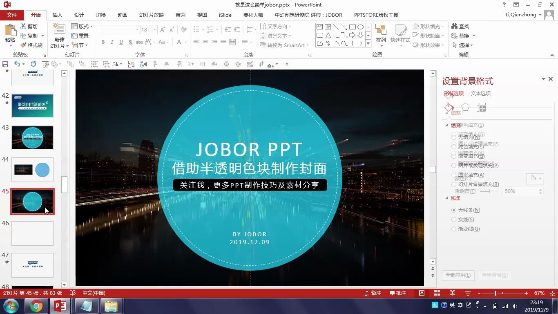Image resolution: width=558 pixels, height=314 pixels.
Task: Start slide show from the status bar icon
Action: coord(468,293)
